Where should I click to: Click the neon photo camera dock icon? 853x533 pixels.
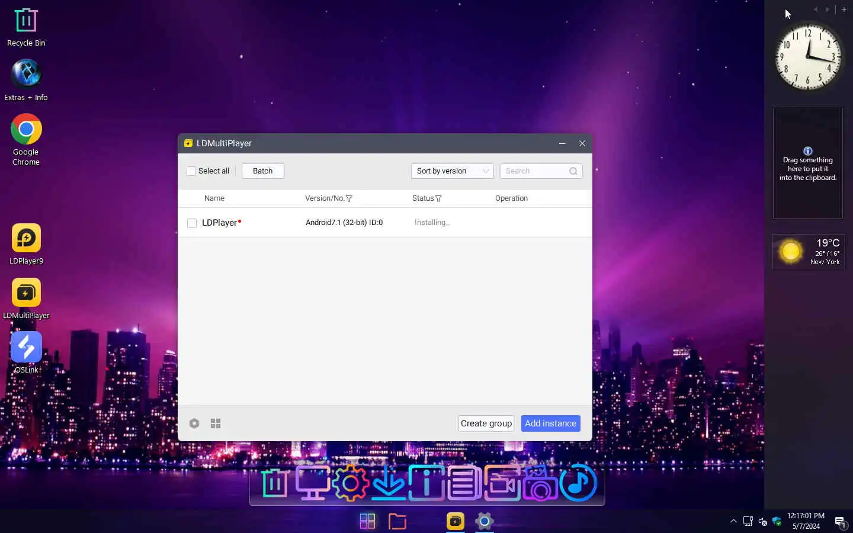[x=540, y=483]
